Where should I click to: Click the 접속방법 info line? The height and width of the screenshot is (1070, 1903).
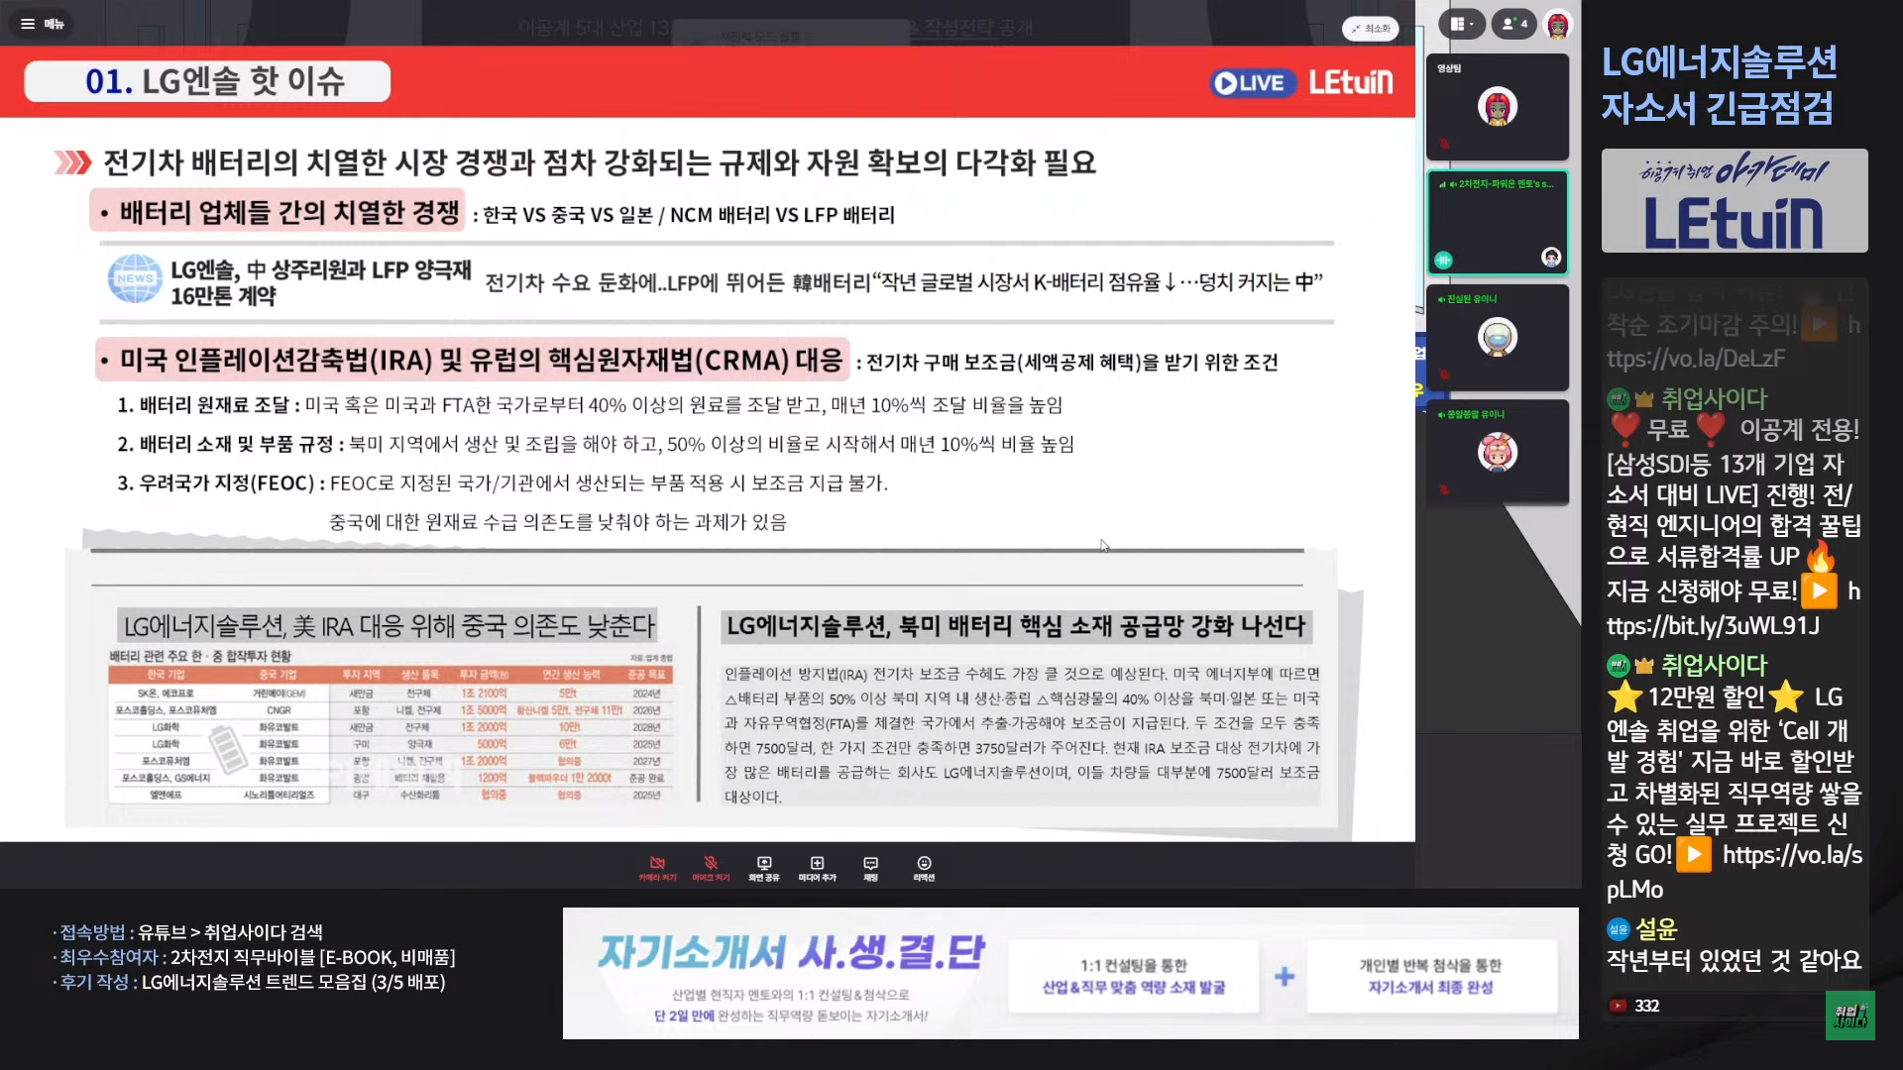(x=189, y=932)
